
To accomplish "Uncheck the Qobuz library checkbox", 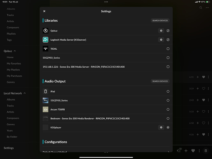I will [x=168, y=31].
